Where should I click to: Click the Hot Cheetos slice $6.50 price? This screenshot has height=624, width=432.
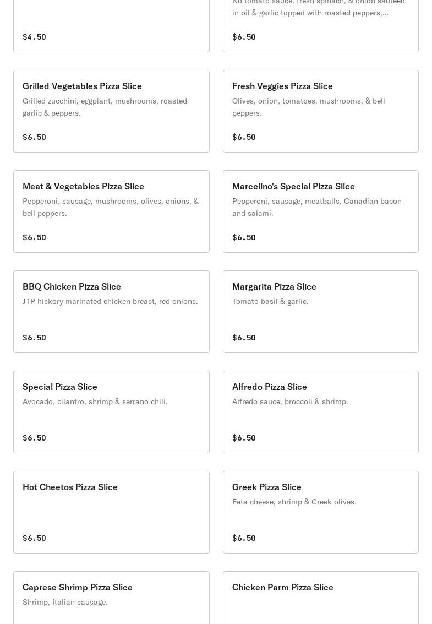tap(34, 538)
